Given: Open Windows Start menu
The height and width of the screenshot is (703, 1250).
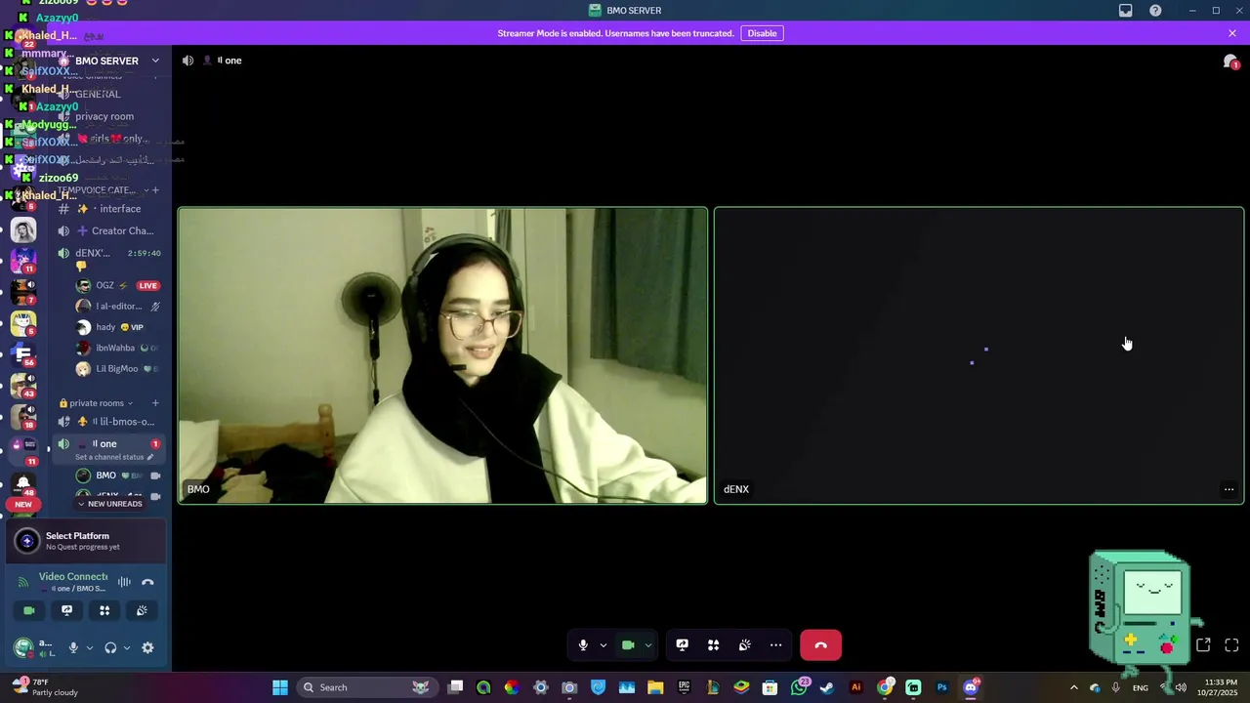Looking at the screenshot, I should click(x=280, y=687).
